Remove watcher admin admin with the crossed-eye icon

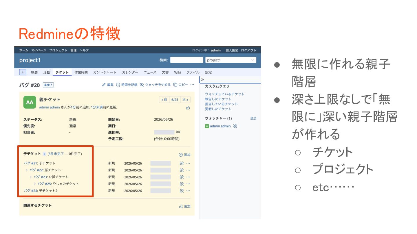click(235, 126)
